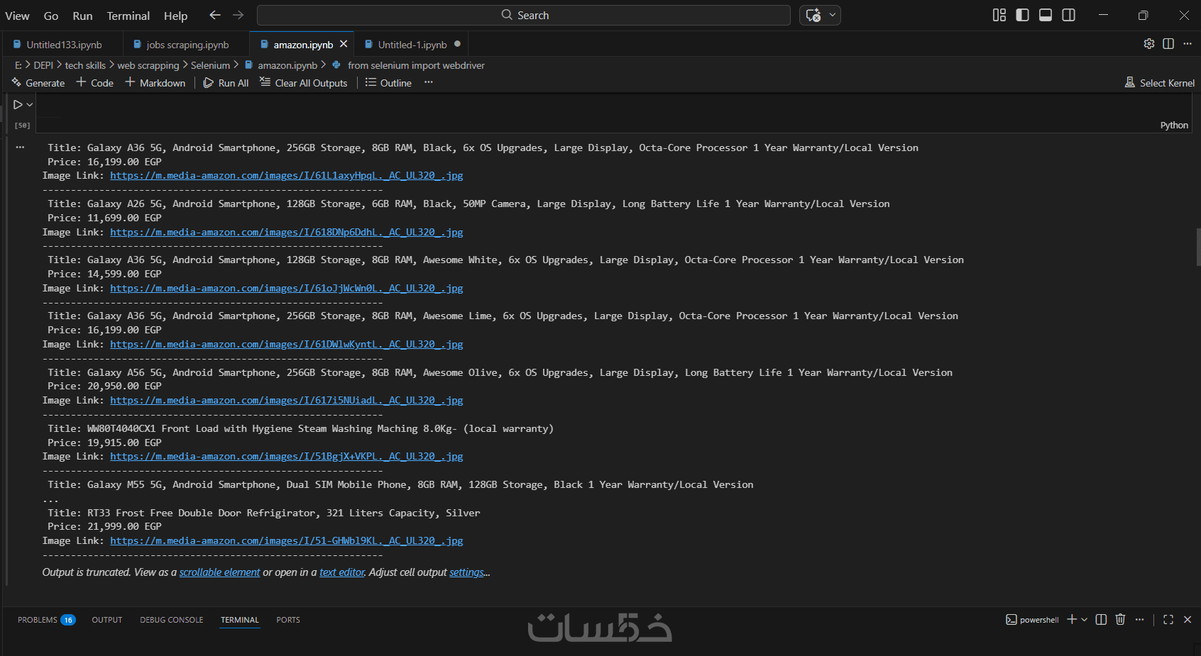The image size is (1201, 656).
Task: Toggle the bottom panel visibility
Action: 1046,15
